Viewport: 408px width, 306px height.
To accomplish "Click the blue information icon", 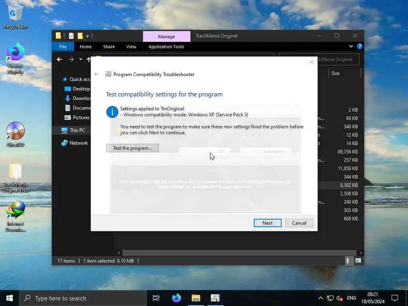I will tap(112, 112).
